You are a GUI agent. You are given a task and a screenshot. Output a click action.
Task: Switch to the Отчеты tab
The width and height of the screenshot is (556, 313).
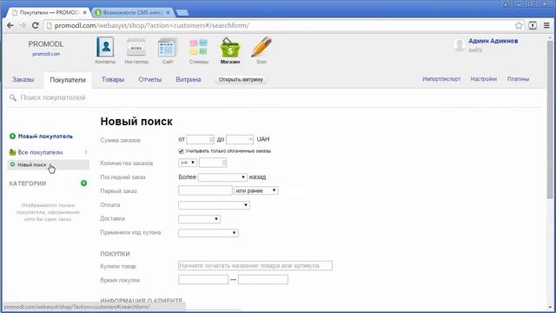tap(150, 79)
